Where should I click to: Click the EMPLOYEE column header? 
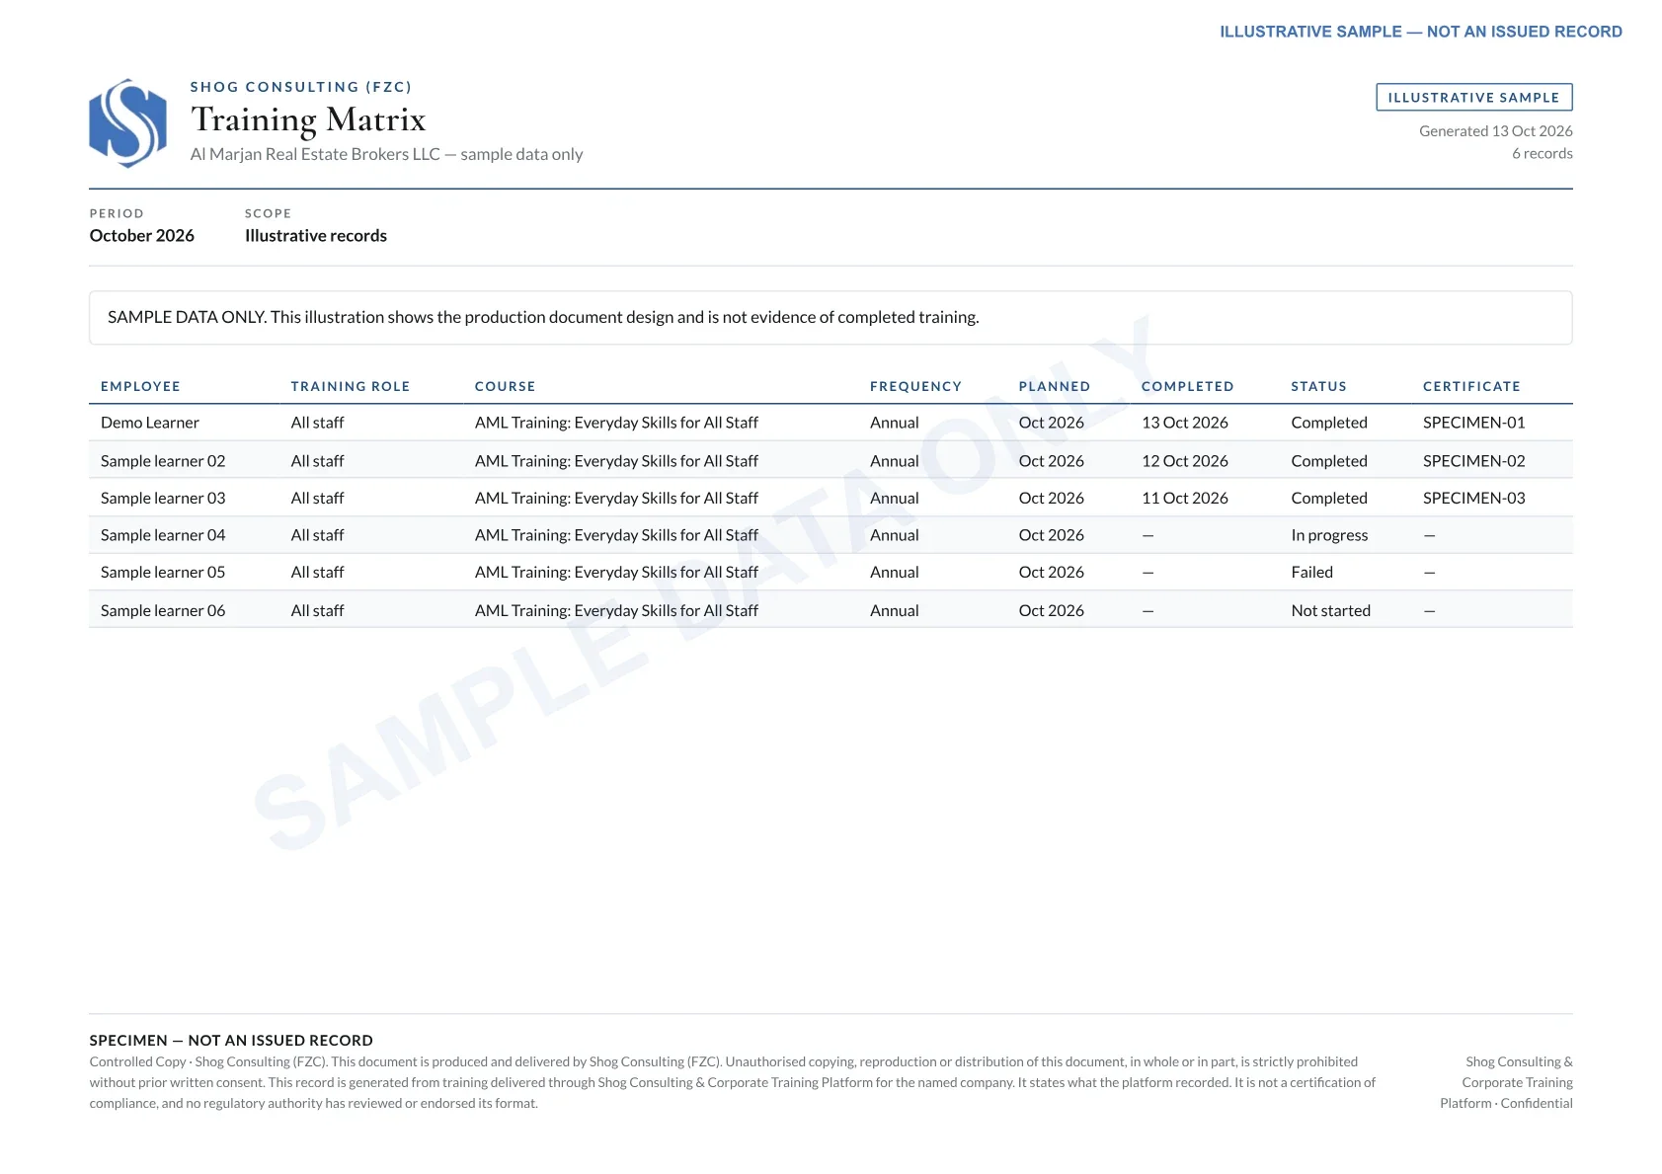click(x=140, y=386)
